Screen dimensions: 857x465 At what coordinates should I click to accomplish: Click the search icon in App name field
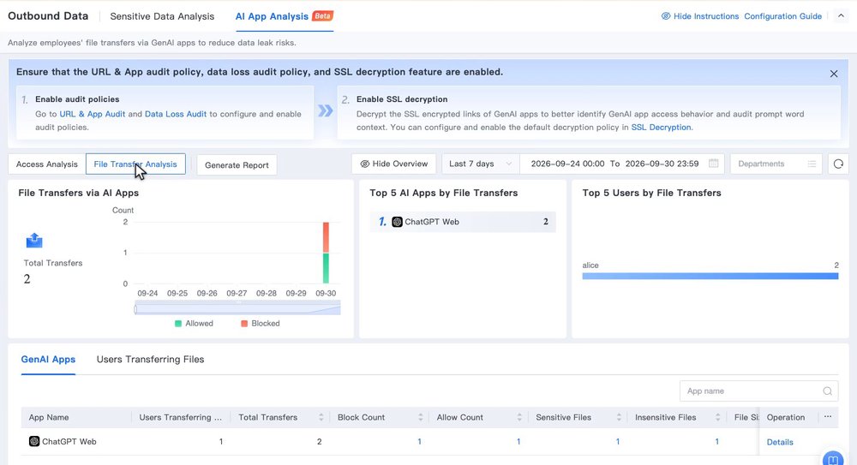[x=828, y=391]
